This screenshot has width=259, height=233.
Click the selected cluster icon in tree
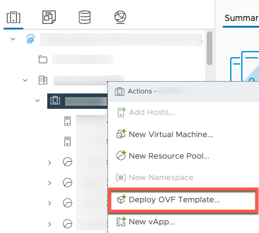tap(55, 100)
